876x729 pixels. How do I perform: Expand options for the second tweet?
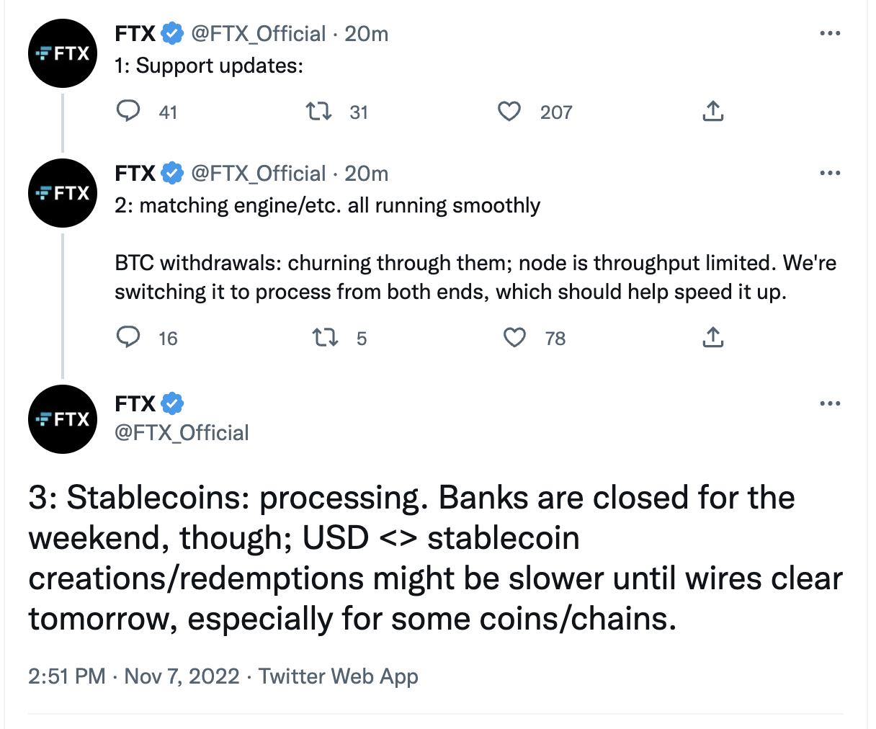[x=830, y=173]
